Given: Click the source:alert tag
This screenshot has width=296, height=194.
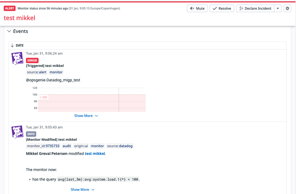Looking at the screenshot, I should pos(36,72).
